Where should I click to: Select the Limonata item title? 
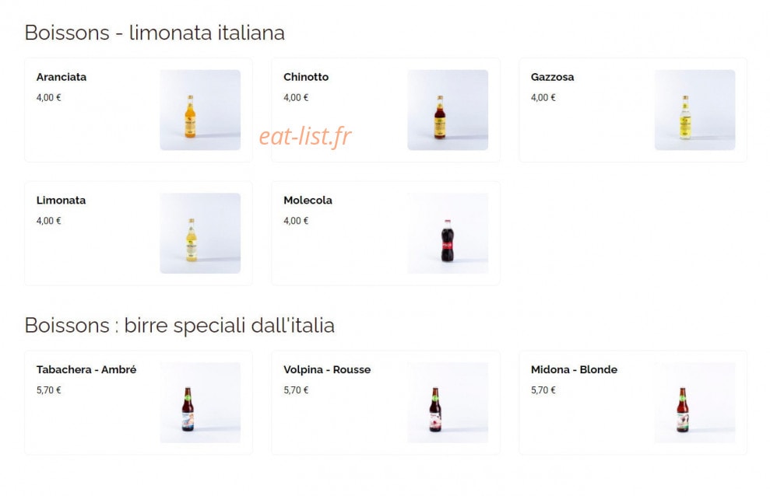(x=61, y=200)
